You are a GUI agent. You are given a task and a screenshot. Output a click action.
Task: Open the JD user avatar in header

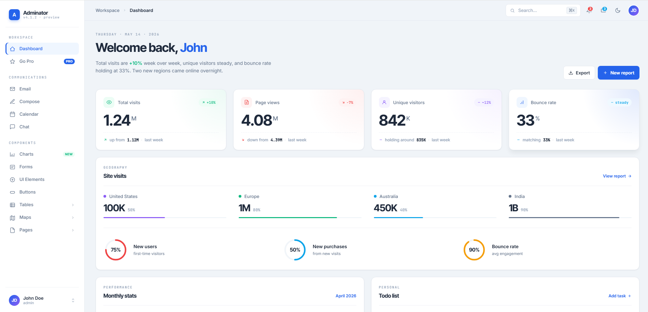point(634,11)
